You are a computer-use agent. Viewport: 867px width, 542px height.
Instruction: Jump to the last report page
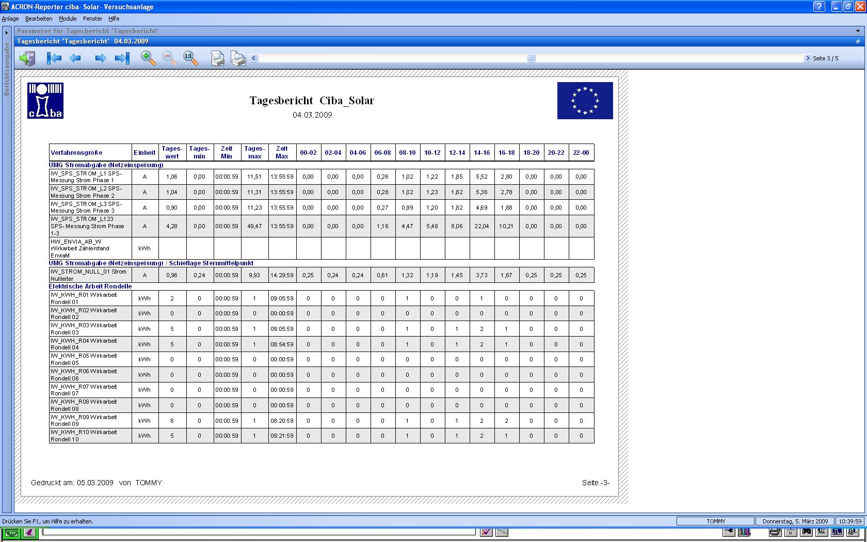(x=122, y=58)
